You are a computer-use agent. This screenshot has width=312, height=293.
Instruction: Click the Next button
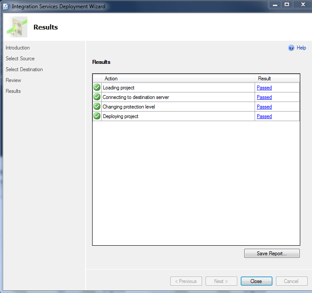click(221, 281)
